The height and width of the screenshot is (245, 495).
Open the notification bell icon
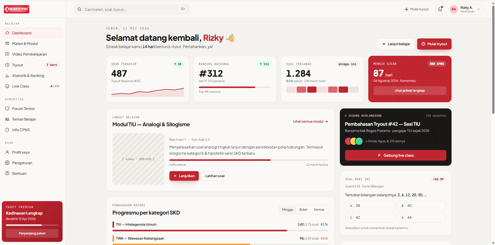(440, 9)
